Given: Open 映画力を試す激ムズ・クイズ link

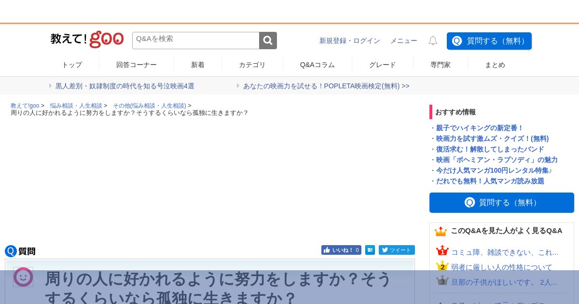Looking at the screenshot, I should 493,138.
